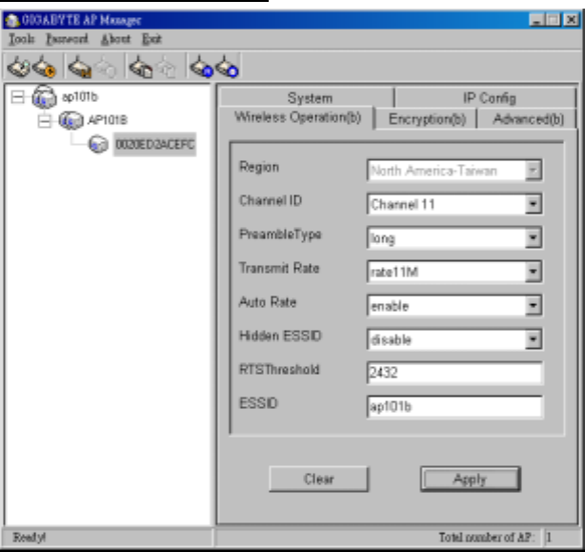Click the 'Transmit Rate' label

(x=279, y=268)
